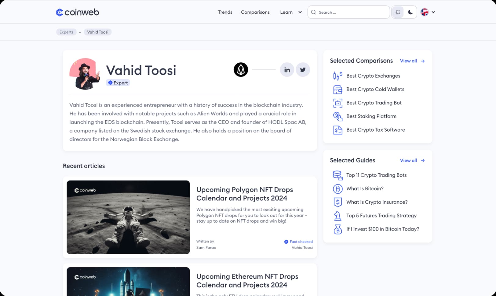
Task: Expand the language selector chevron
Action: tap(433, 12)
